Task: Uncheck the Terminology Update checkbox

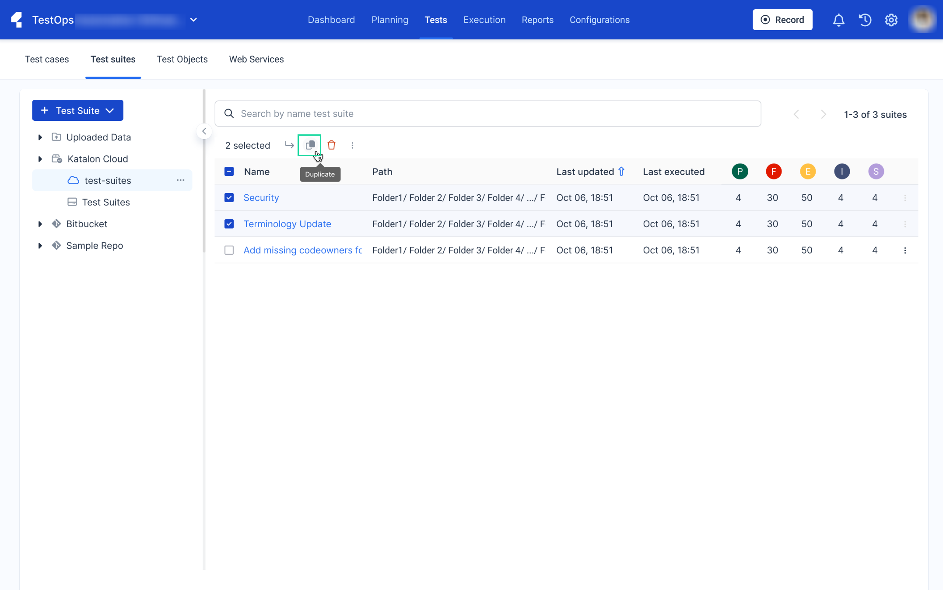Action: coord(229,224)
